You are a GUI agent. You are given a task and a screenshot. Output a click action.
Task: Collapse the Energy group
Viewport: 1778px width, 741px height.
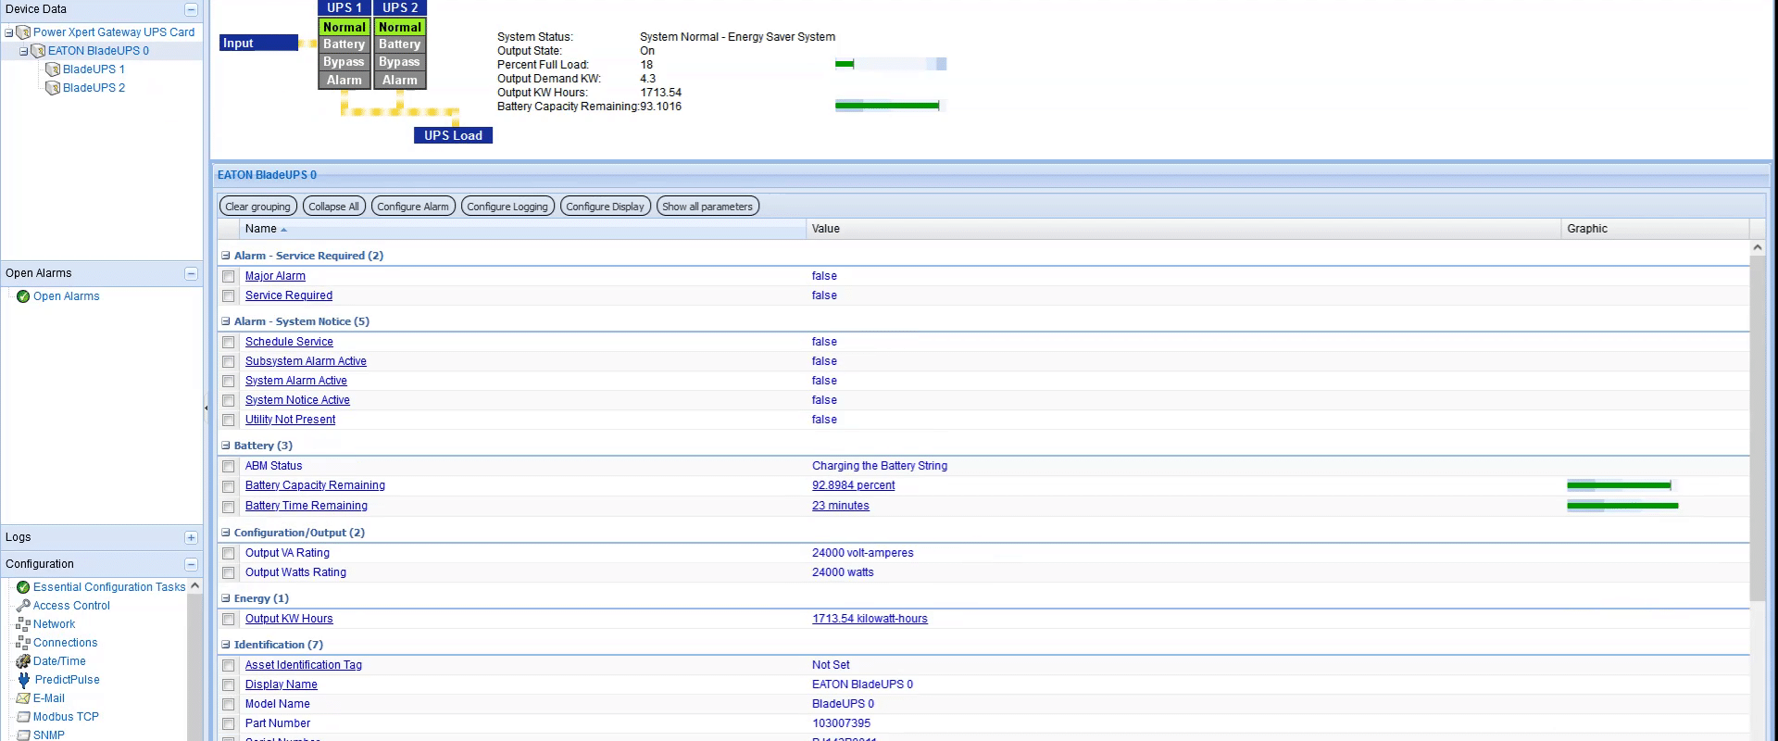click(x=225, y=598)
